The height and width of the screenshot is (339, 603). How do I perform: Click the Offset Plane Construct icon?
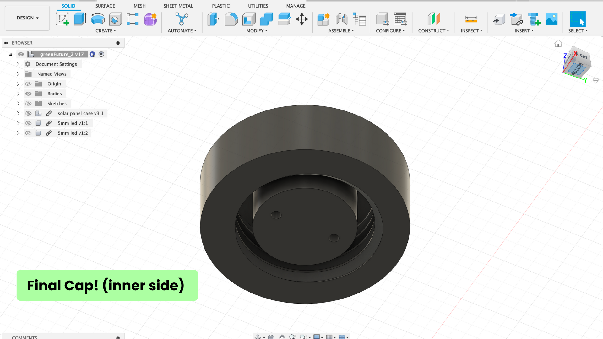[434, 19]
